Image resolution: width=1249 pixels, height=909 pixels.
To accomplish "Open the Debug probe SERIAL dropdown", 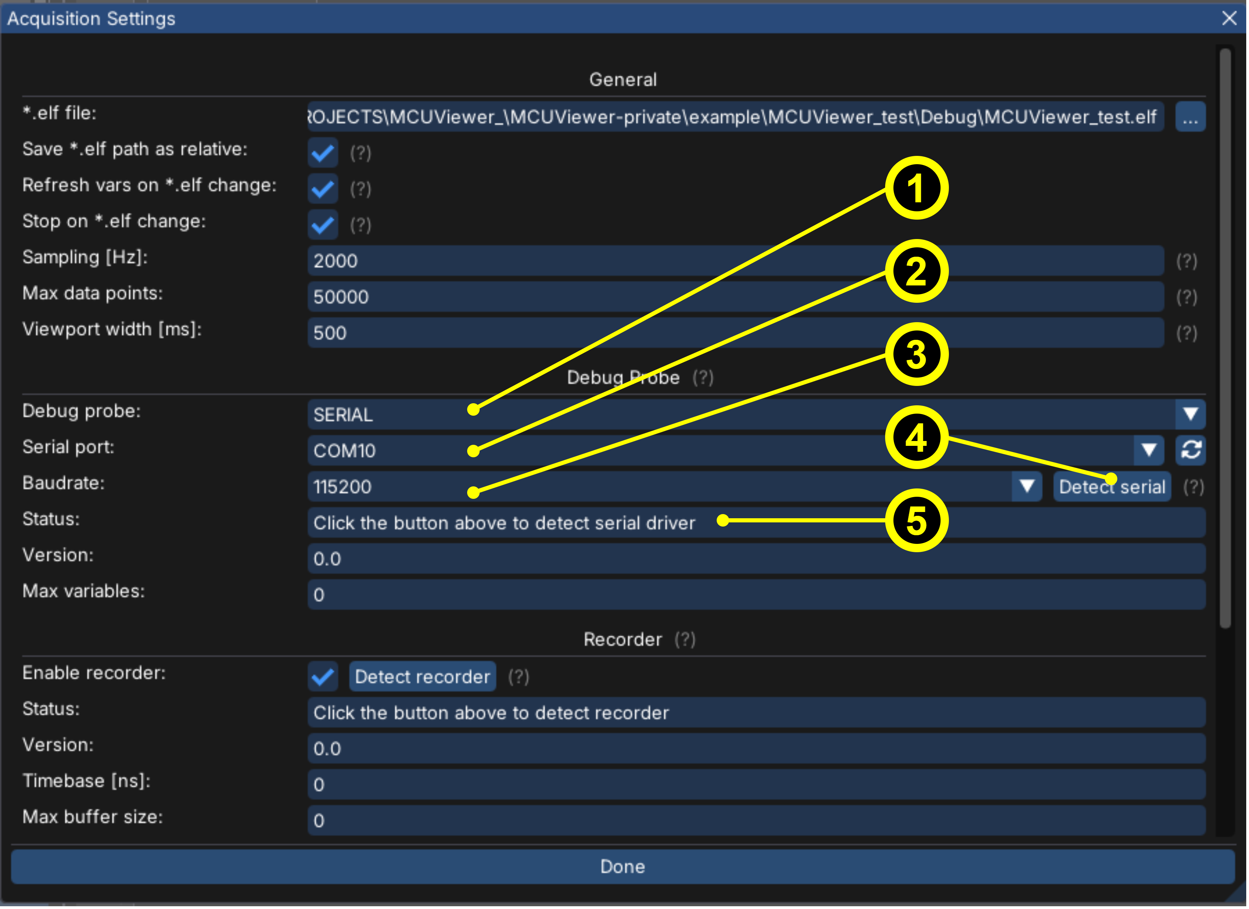I will (x=1189, y=414).
